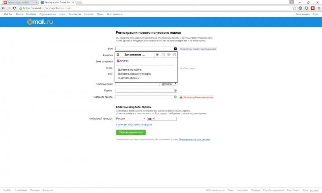Click the red form-fill icon in LastPass popup
Screen dimensions: 322x193
(x=163, y=55)
